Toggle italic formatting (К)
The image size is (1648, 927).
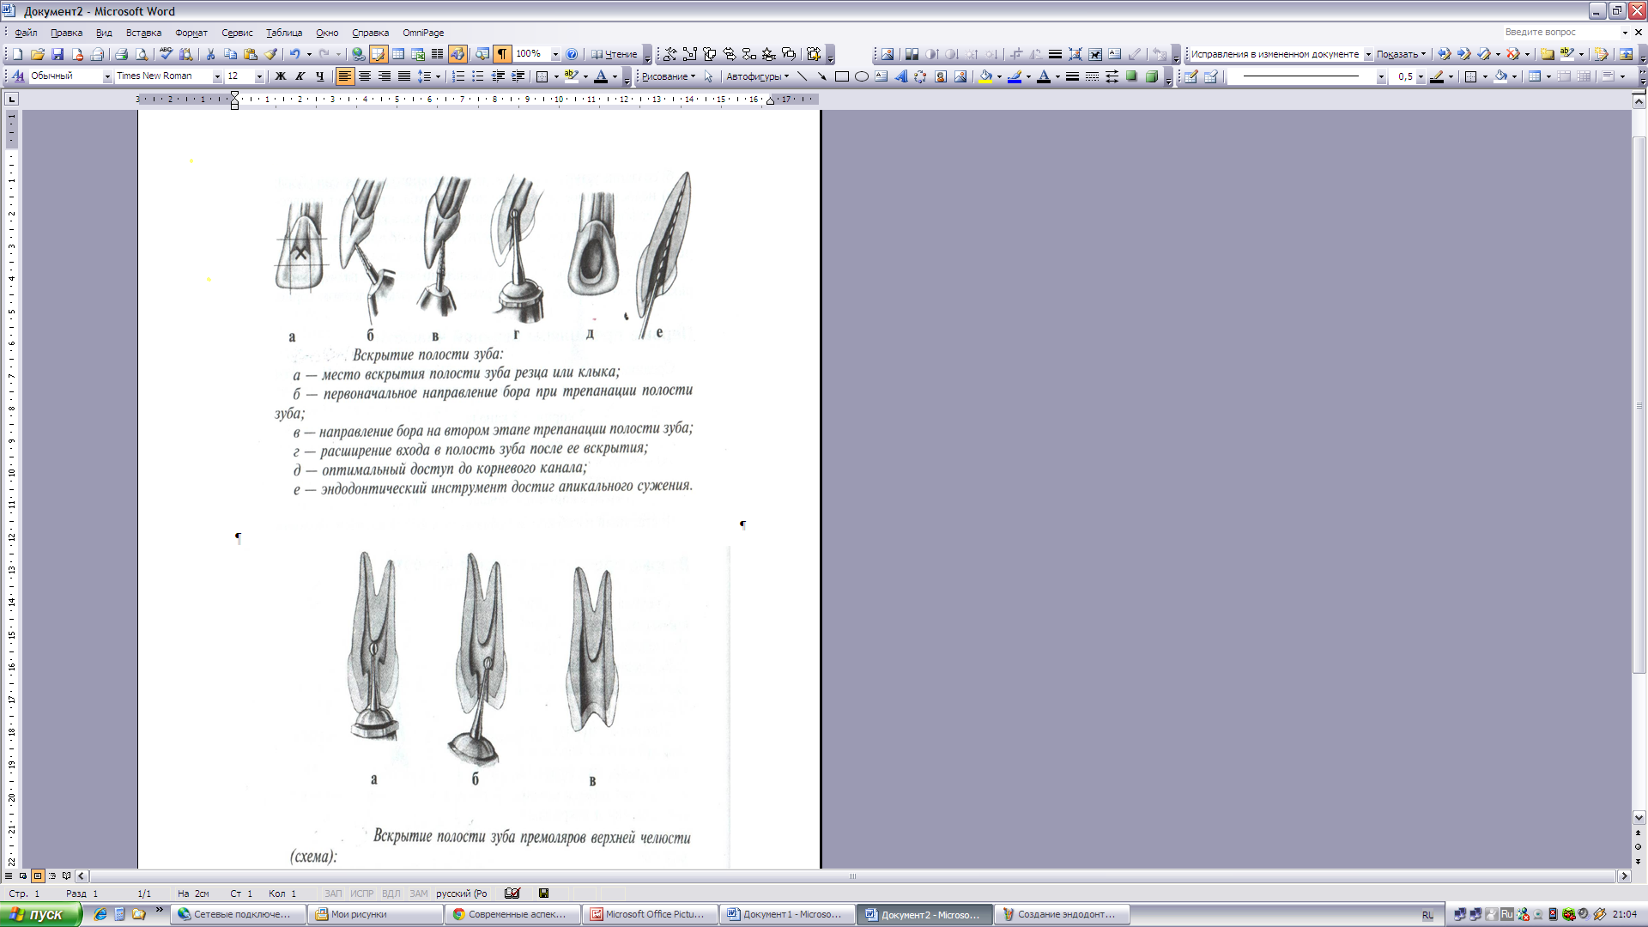coord(300,76)
